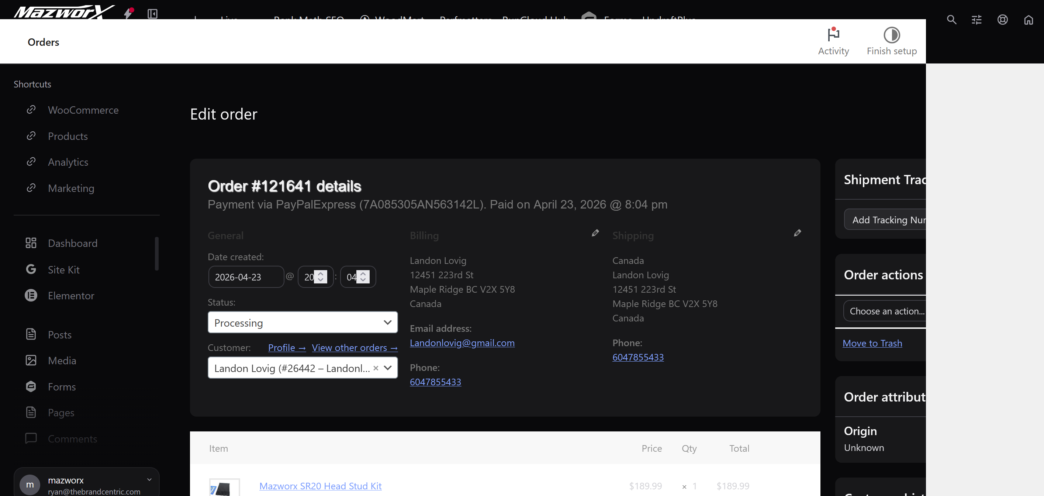1044x496 pixels.
Task: Click the Add Tracking Number button
Action: click(x=885, y=220)
